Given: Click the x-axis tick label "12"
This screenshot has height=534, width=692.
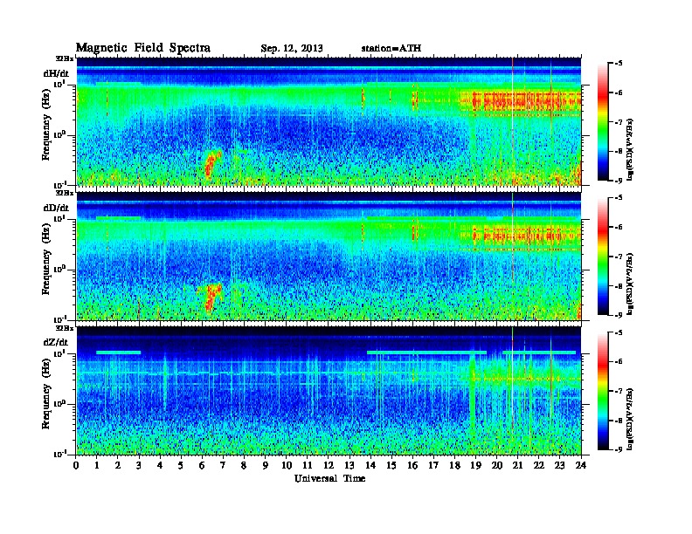Looking at the screenshot, I should (329, 466).
